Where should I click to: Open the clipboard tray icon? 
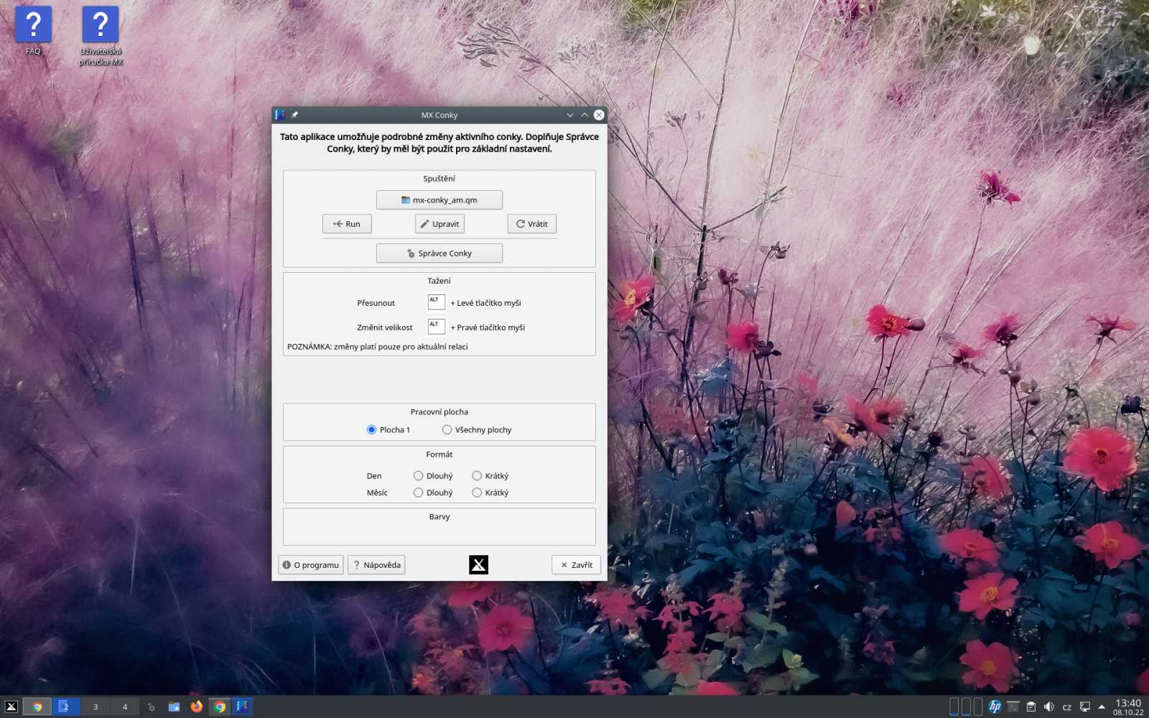[x=1031, y=707]
